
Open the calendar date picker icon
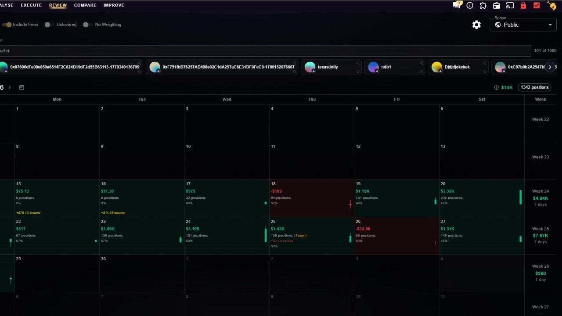click(22, 87)
